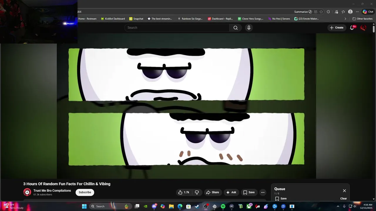Click the Create button on YouTube
The height and width of the screenshot is (211, 376).
337,28
